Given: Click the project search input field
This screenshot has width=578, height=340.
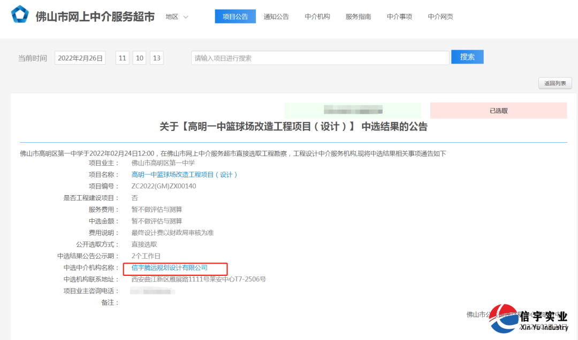Looking at the screenshot, I should pos(320,58).
